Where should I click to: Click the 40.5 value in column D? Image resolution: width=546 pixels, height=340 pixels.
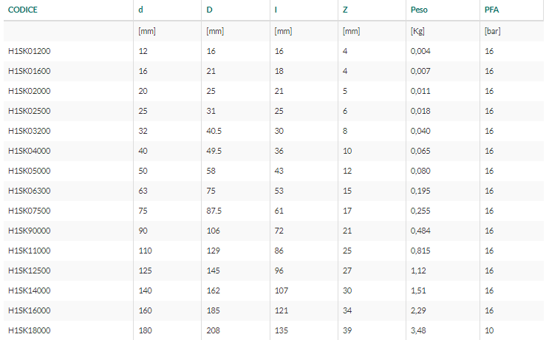pyautogui.click(x=214, y=131)
